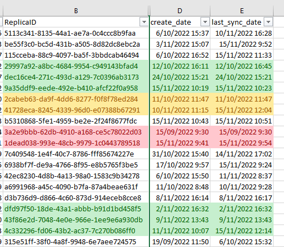The height and width of the screenshot is (247, 284).
Task: Click last_sync_date 15/11/2022 9:54
Action: (242, 143)
